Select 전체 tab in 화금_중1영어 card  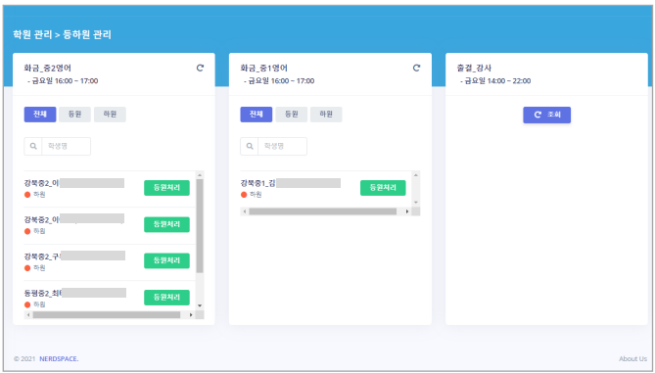(257, 114)
